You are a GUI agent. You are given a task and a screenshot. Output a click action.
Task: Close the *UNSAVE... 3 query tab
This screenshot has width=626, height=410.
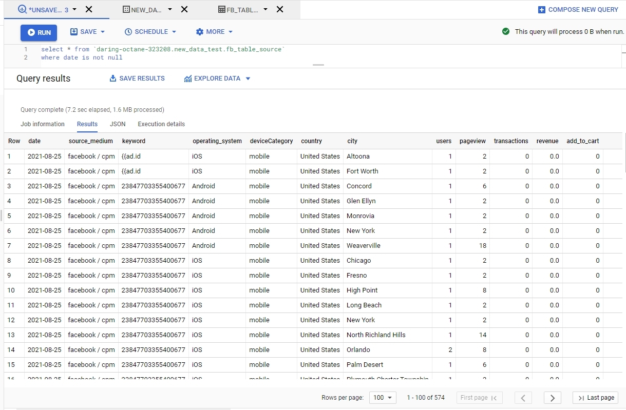coord(89,9)
